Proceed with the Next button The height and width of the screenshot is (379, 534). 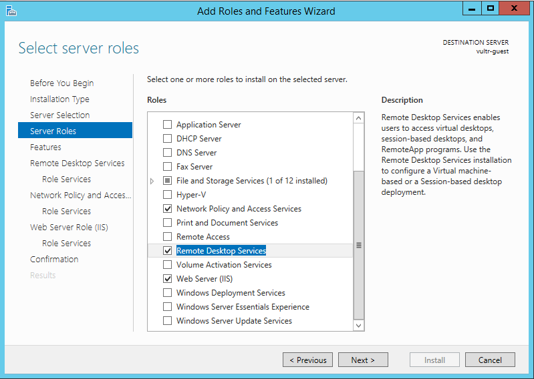coord(363,360)
